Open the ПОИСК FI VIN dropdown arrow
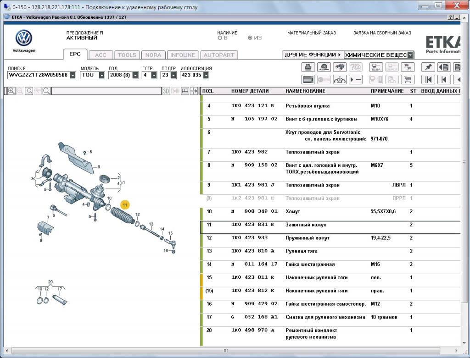Screen dimensions: 470x358 73,75
